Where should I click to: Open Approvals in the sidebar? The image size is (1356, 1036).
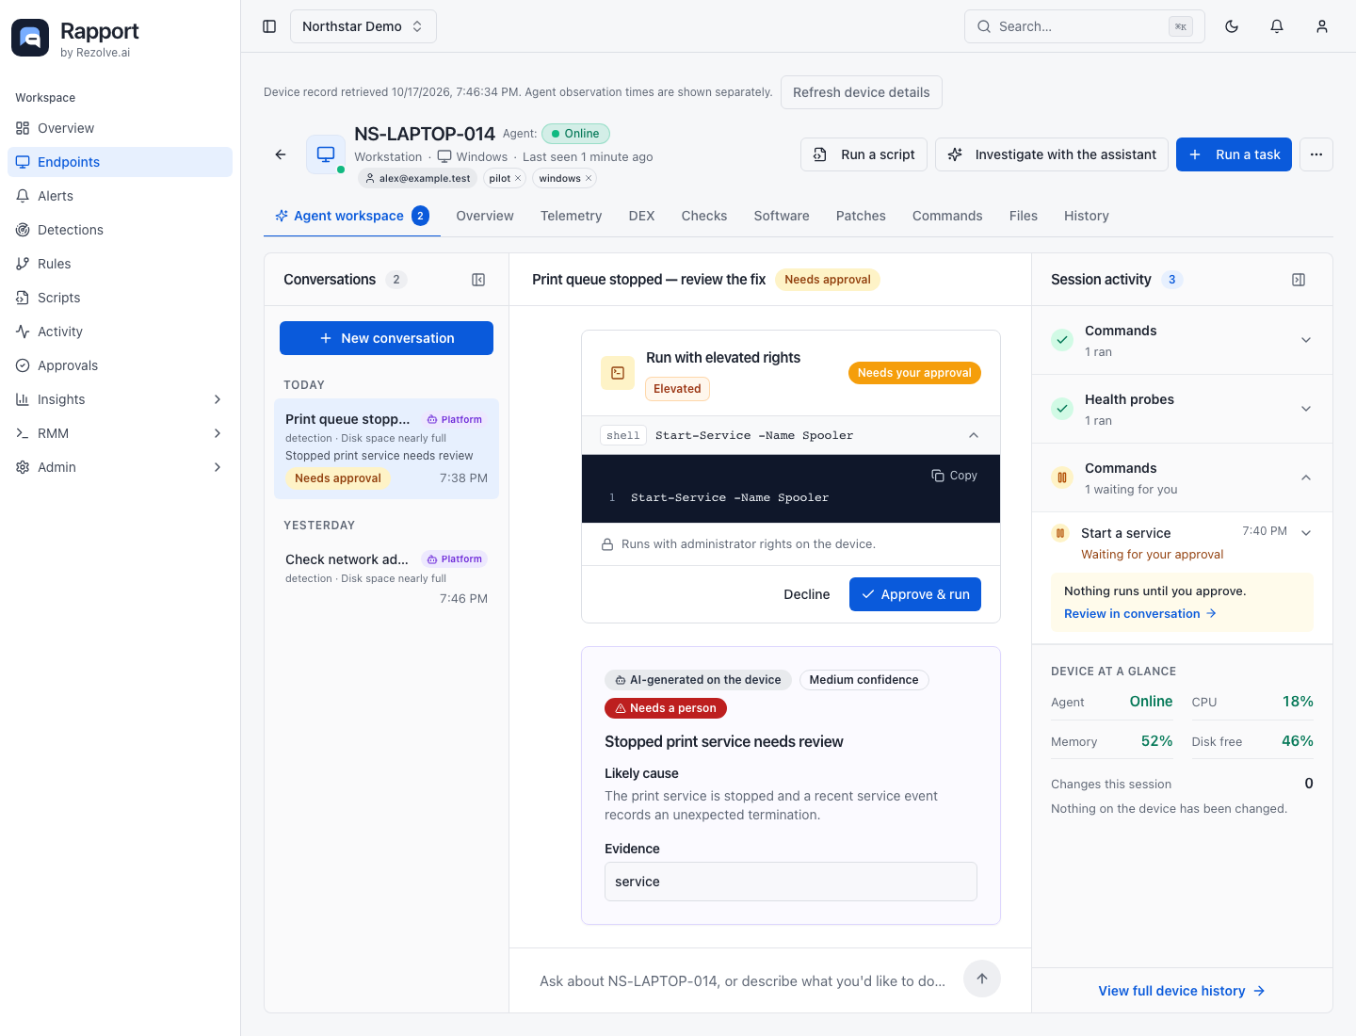pyautogui.click(x=120, y=365)
